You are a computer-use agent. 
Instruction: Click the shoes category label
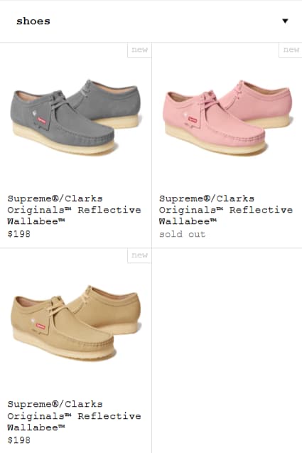(33, 21)
